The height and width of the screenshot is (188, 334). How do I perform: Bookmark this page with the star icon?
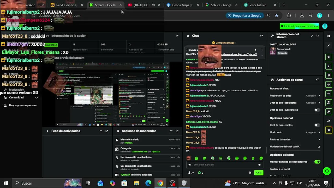tap(276, 15)
